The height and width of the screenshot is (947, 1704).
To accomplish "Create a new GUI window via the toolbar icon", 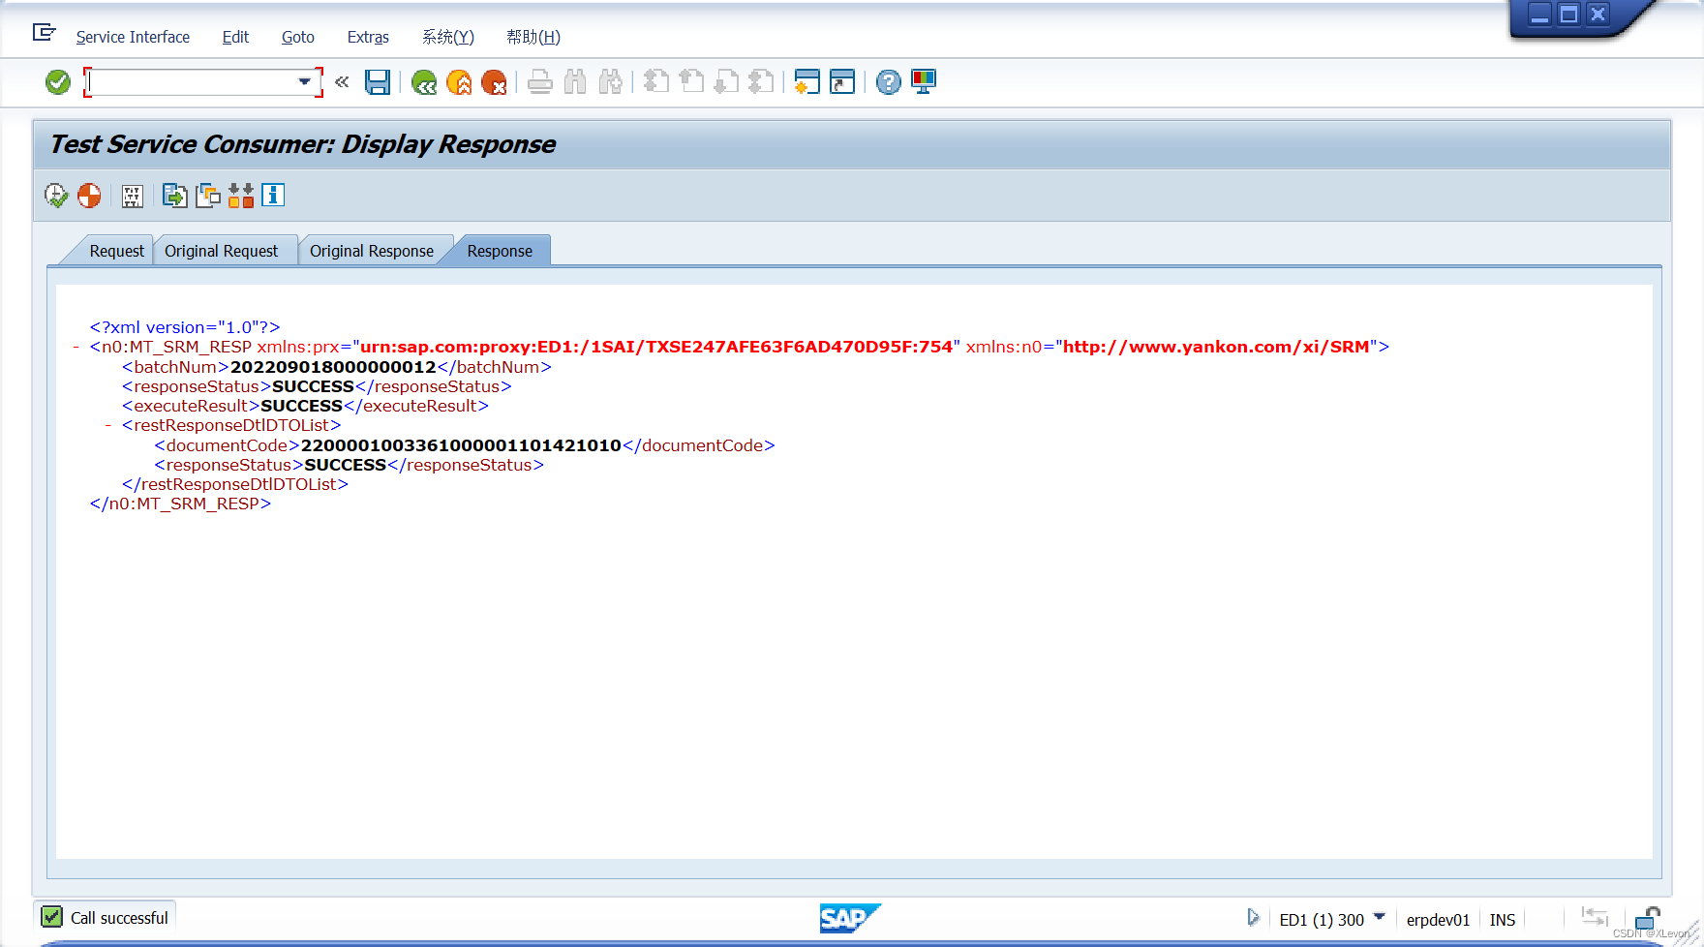I will click(x=806, y=82).
